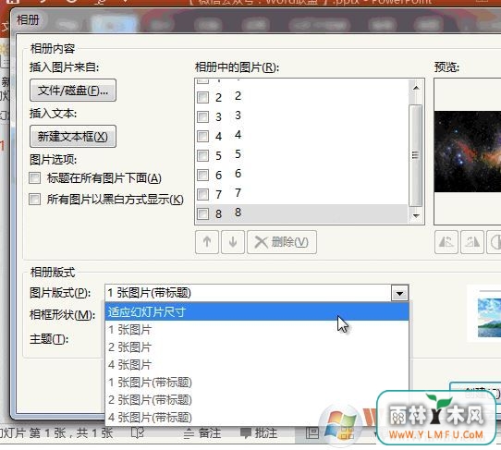
Task: Click the slide count text 第 1 张，共 1 张
Action: [x=71, y=433]
